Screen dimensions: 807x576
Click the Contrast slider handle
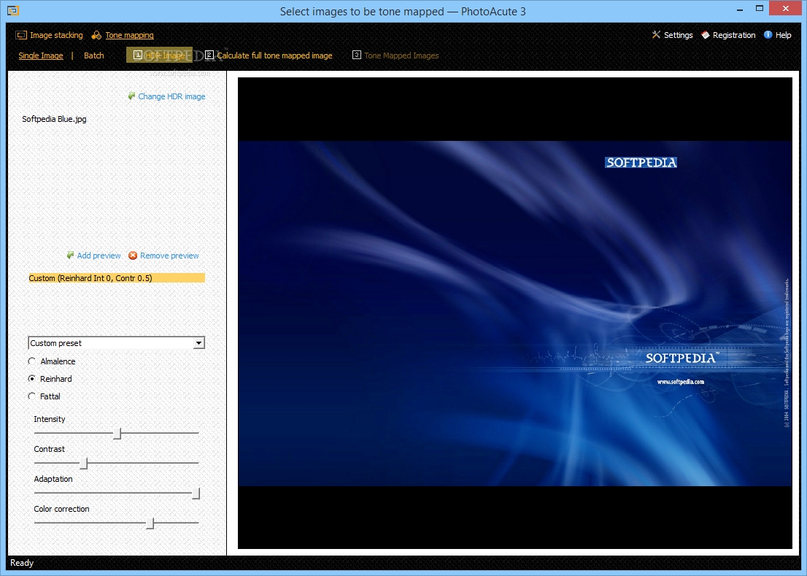(x=84, y=464)
